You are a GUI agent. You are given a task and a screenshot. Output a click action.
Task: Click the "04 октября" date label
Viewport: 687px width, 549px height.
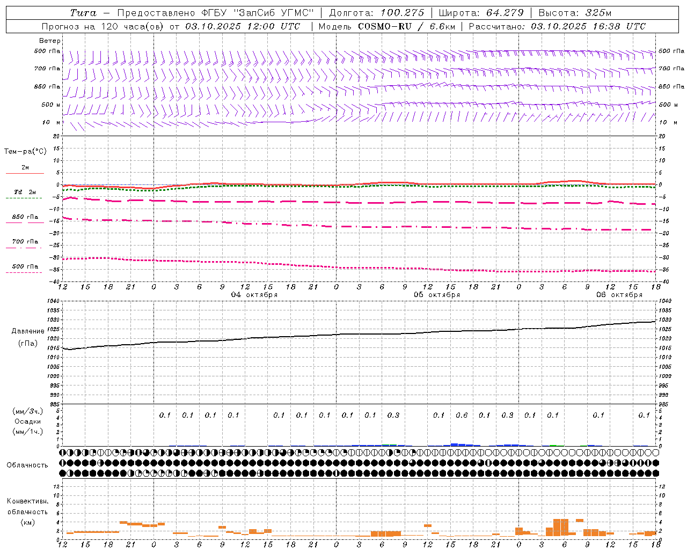(x=254, y=295)
